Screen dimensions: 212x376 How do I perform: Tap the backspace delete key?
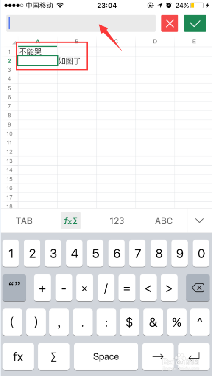click(x=198, y=288)
